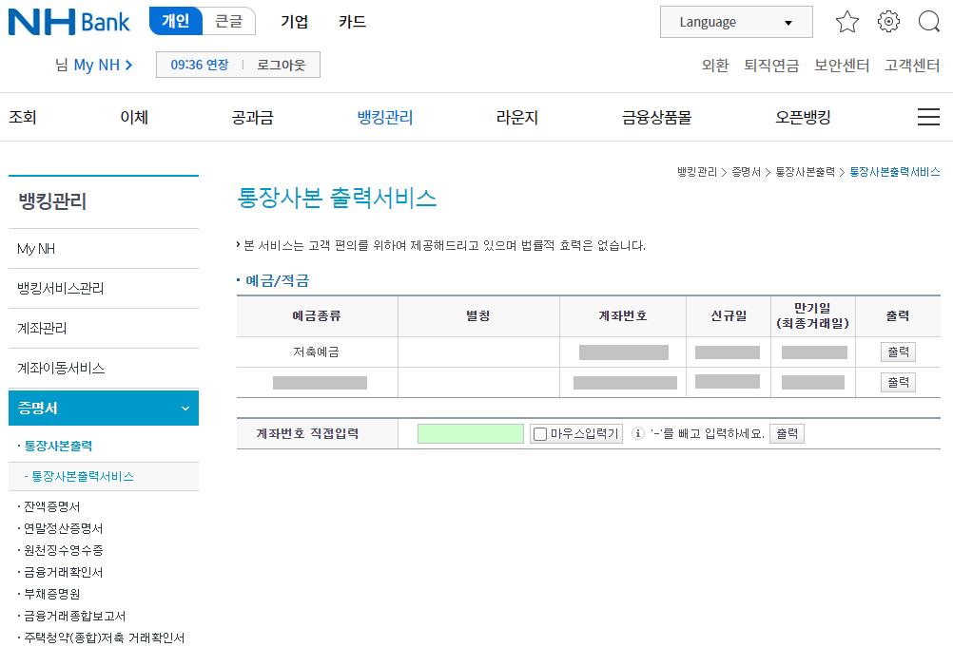Open 보안센터 link
The height and width of the screenshot is (647, 953).
tap(842, 65)
